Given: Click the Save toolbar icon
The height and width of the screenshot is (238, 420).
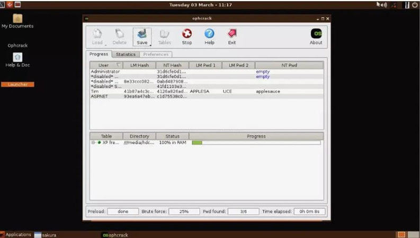Looking at the screenshot, I should point(142,37).
